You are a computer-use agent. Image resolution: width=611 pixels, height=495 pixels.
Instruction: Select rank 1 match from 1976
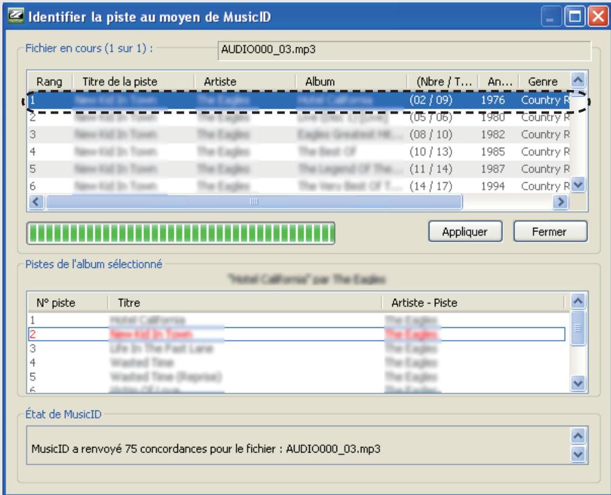(x=299, y=100)
